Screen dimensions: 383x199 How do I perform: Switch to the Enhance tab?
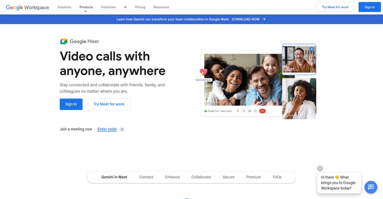point(172,177)
